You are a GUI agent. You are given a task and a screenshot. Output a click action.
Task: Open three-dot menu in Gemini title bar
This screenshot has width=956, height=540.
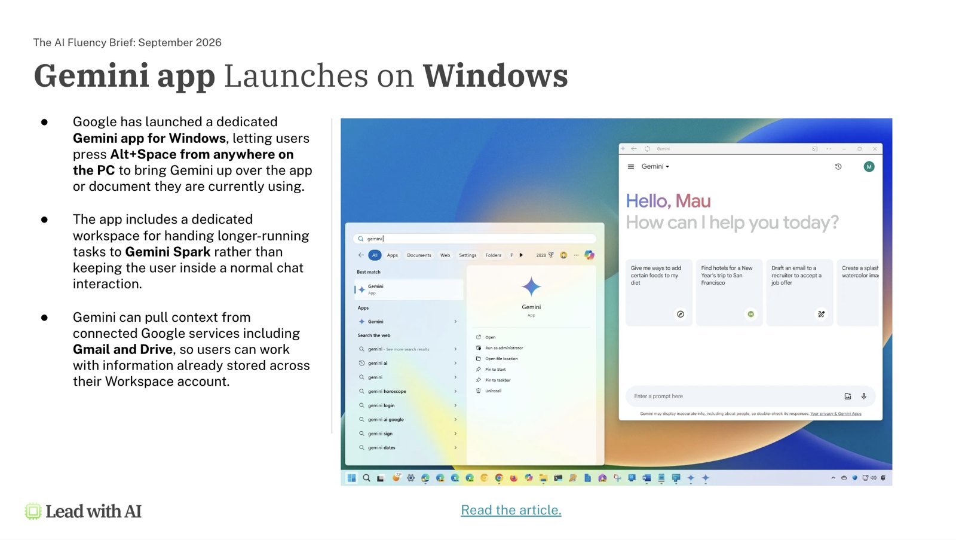(829, 149)
